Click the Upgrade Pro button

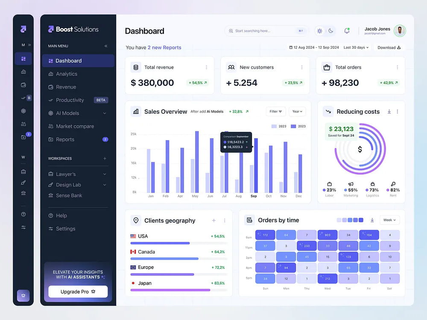[x=78, y=291]
